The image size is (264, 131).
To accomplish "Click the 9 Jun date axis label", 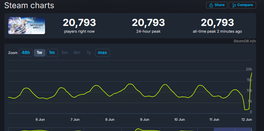I will click(x=145, y=120).
